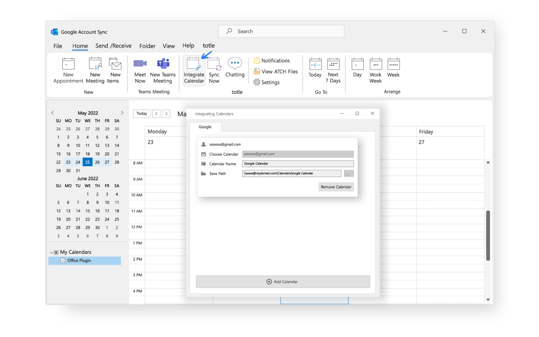Collapse the My Calendars group
This screenshot has height=337, width=539.
point(52,253)
